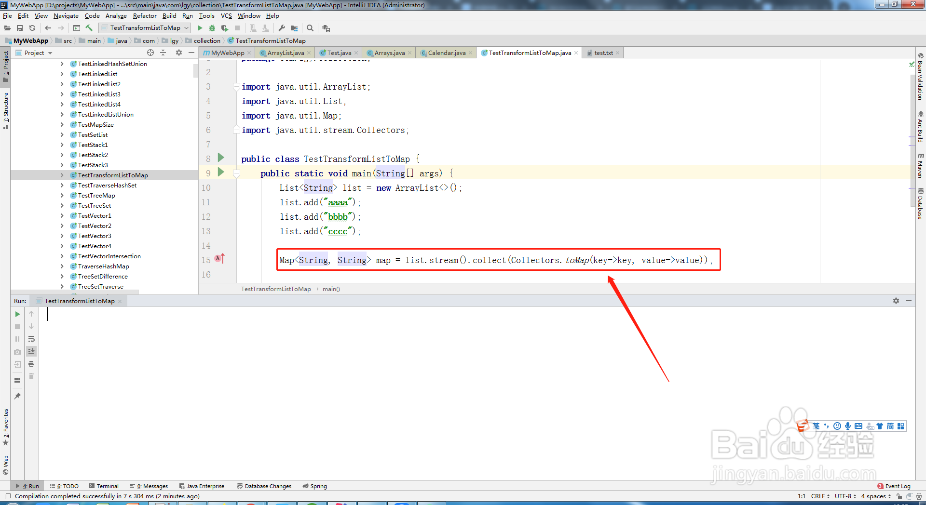Open the Analyze menu
Image resolution: width=926 pixels, height=505 pixels.
coord(116,16)
